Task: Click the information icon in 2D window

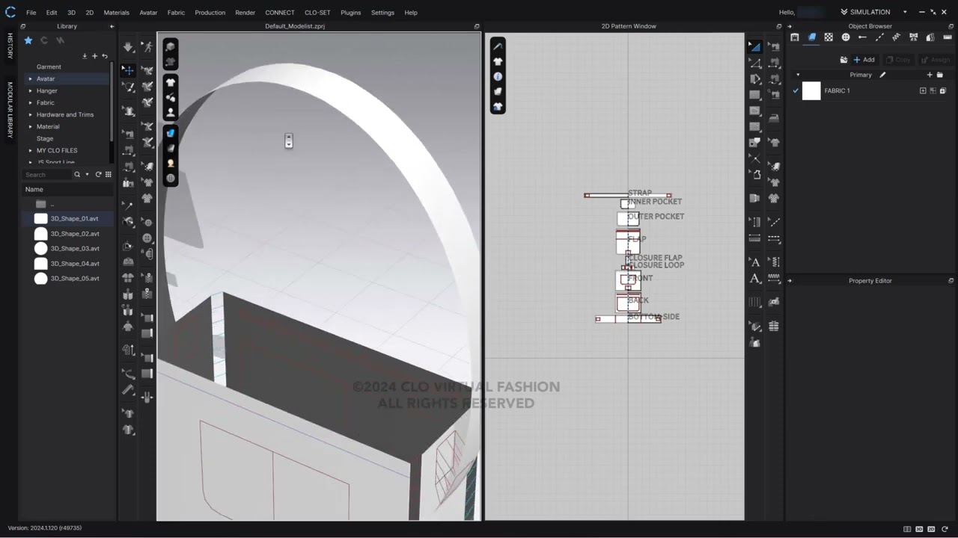Action: coord(498,76)
